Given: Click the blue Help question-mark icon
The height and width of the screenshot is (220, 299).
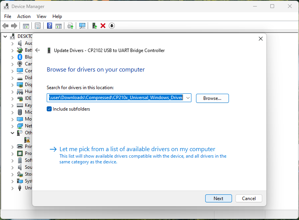Looking at the screenshot, I should (x=50, y=26).
